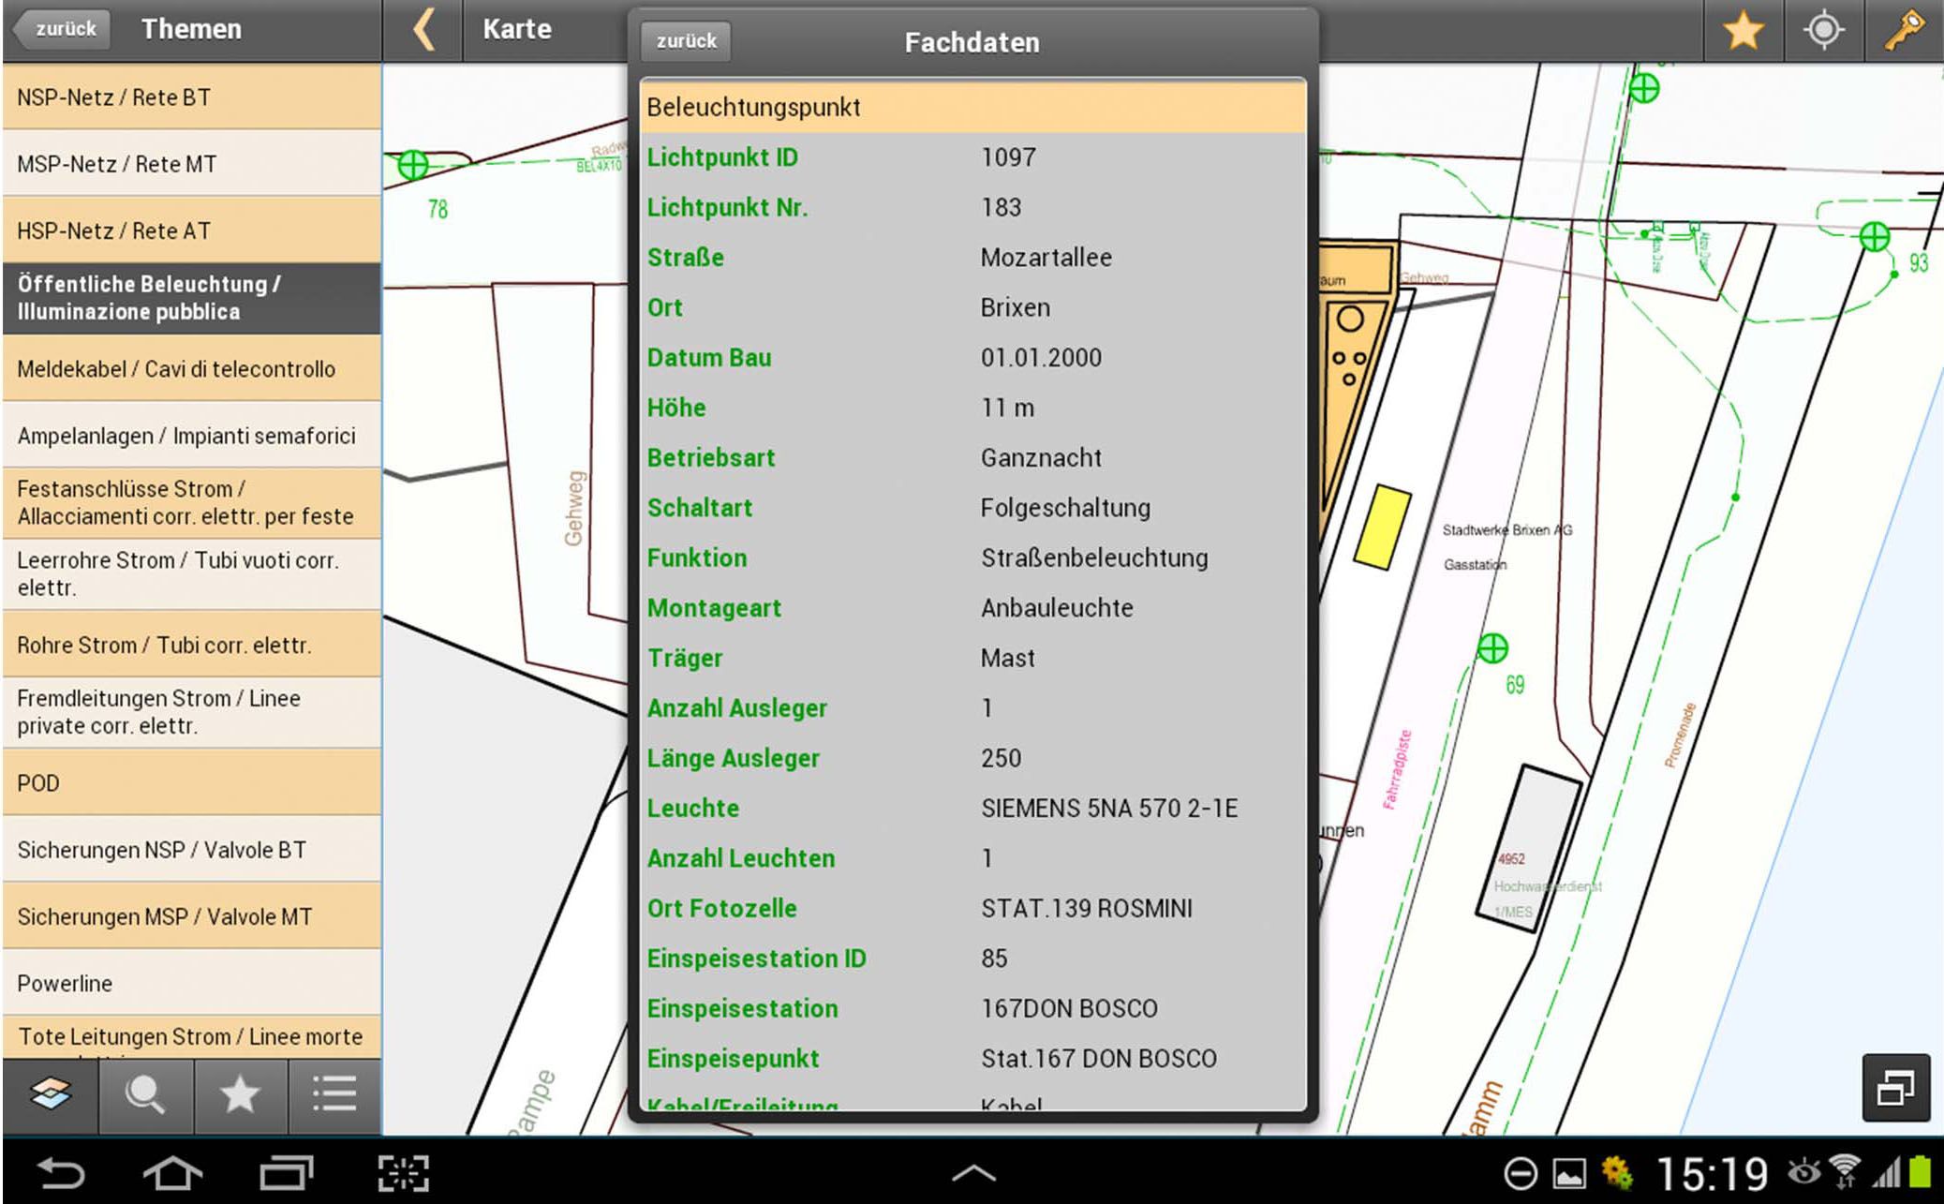Open the list menu icon in bottom toolbar
Image resolution: width=1944 pixels, height=1204 pixels.
334,1093
